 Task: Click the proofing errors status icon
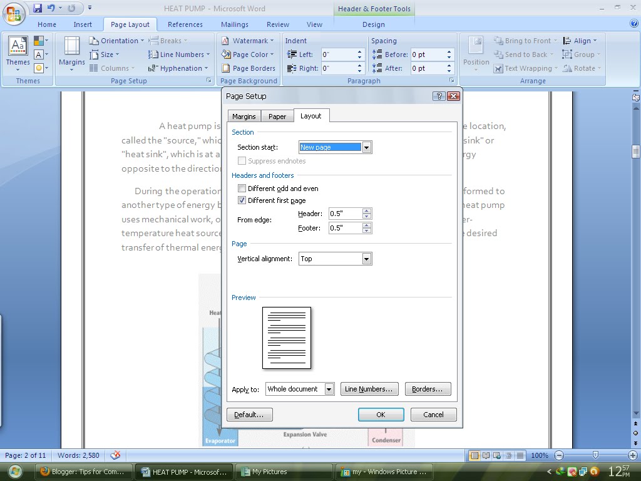[x=116, y=455]
